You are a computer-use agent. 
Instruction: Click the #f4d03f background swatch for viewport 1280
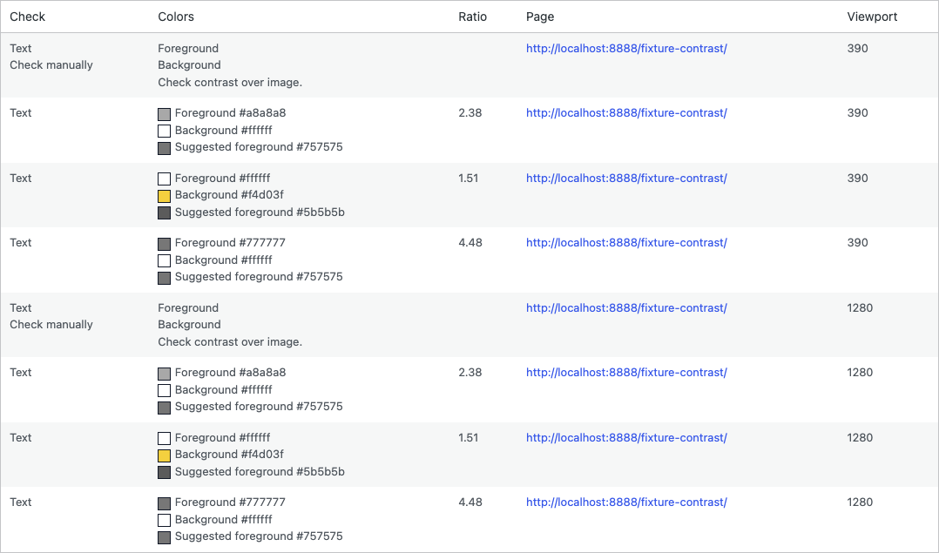164,455
